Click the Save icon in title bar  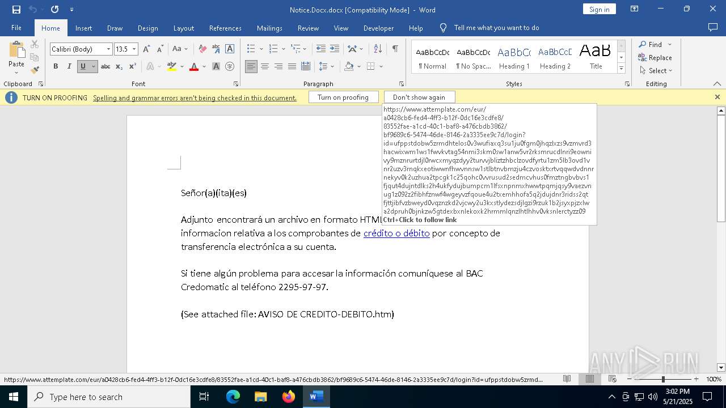(16, 10)
